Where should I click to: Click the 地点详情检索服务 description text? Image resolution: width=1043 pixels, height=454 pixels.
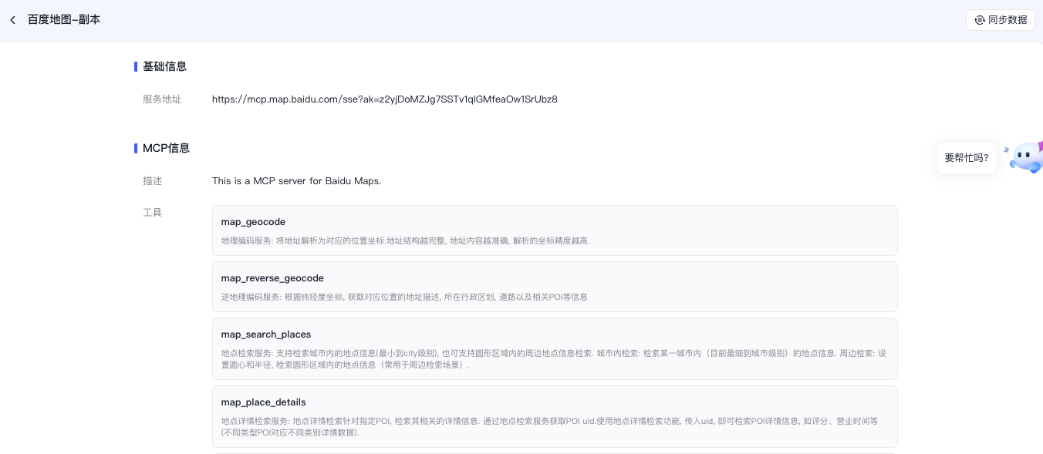[x=549, y=427]
